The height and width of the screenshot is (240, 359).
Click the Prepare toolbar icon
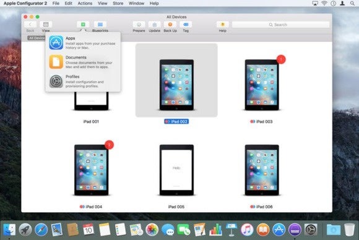(x=139, y=25)
